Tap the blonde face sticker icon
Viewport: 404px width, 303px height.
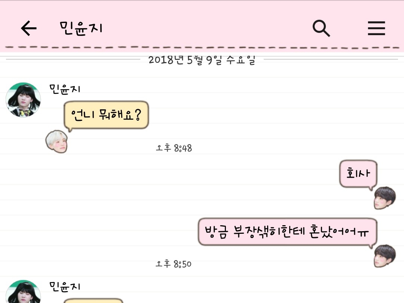coord(57,141)
